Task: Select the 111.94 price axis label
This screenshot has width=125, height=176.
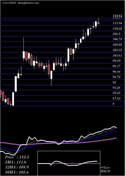Action: click(x=117, y=23)
